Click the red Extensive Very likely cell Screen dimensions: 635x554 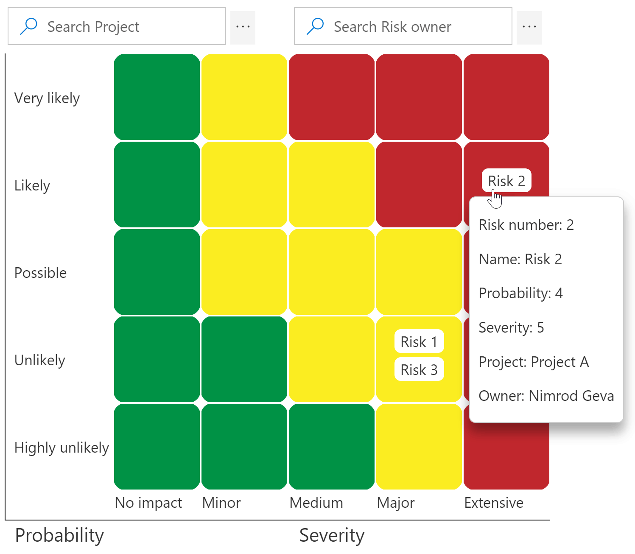point(506,97)
